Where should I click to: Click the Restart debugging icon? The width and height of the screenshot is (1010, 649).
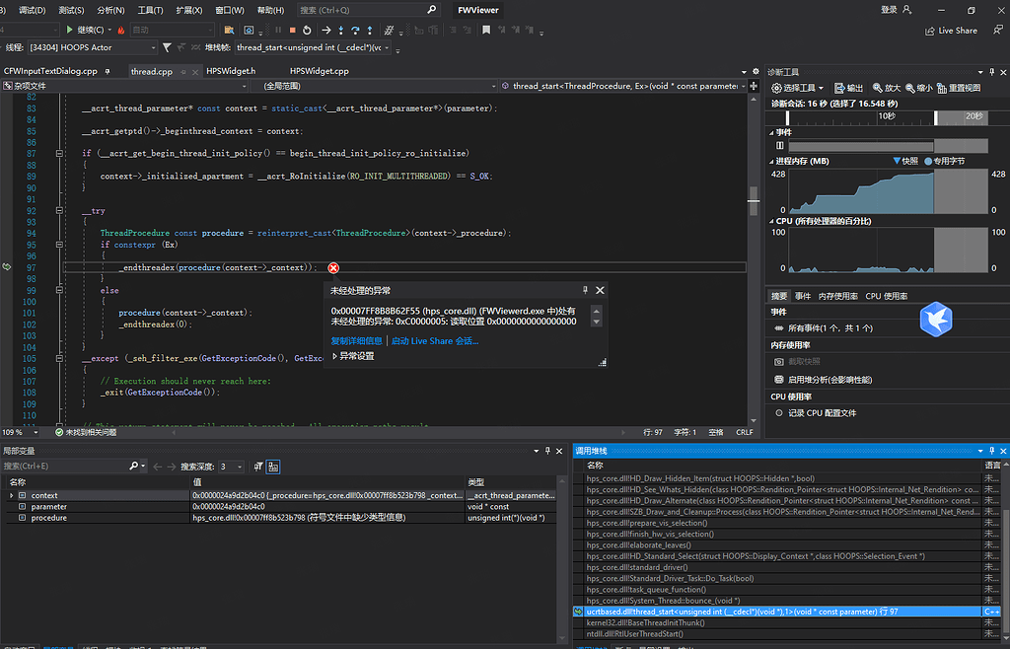coord(308,31)
